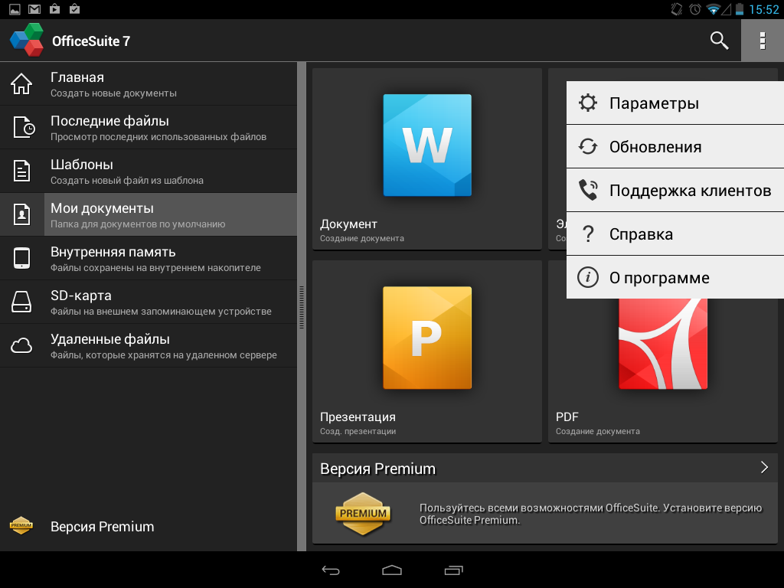784x588 pixels.
Task: Tap the Wi-Fi signal status icon
Action: tap(714, 9)
